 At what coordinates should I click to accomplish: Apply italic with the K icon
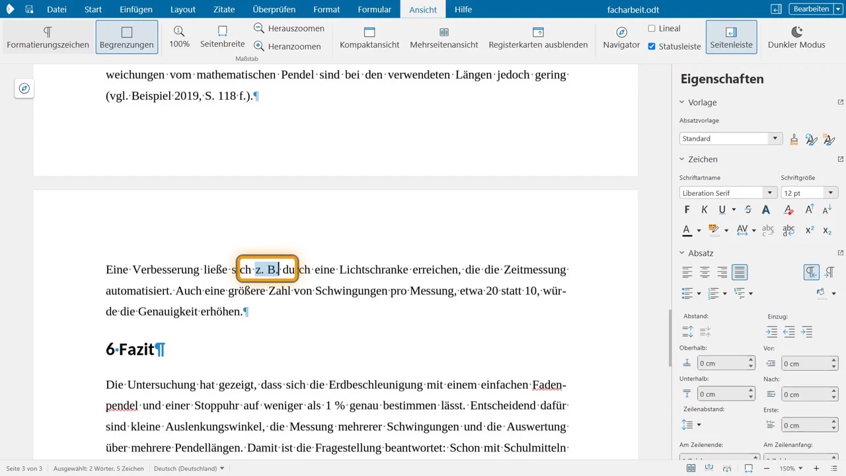point(705,210)
